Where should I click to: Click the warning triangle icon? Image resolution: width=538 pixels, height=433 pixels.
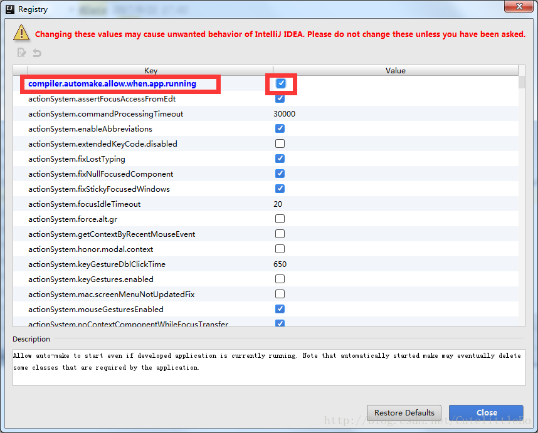coord(21,33)
